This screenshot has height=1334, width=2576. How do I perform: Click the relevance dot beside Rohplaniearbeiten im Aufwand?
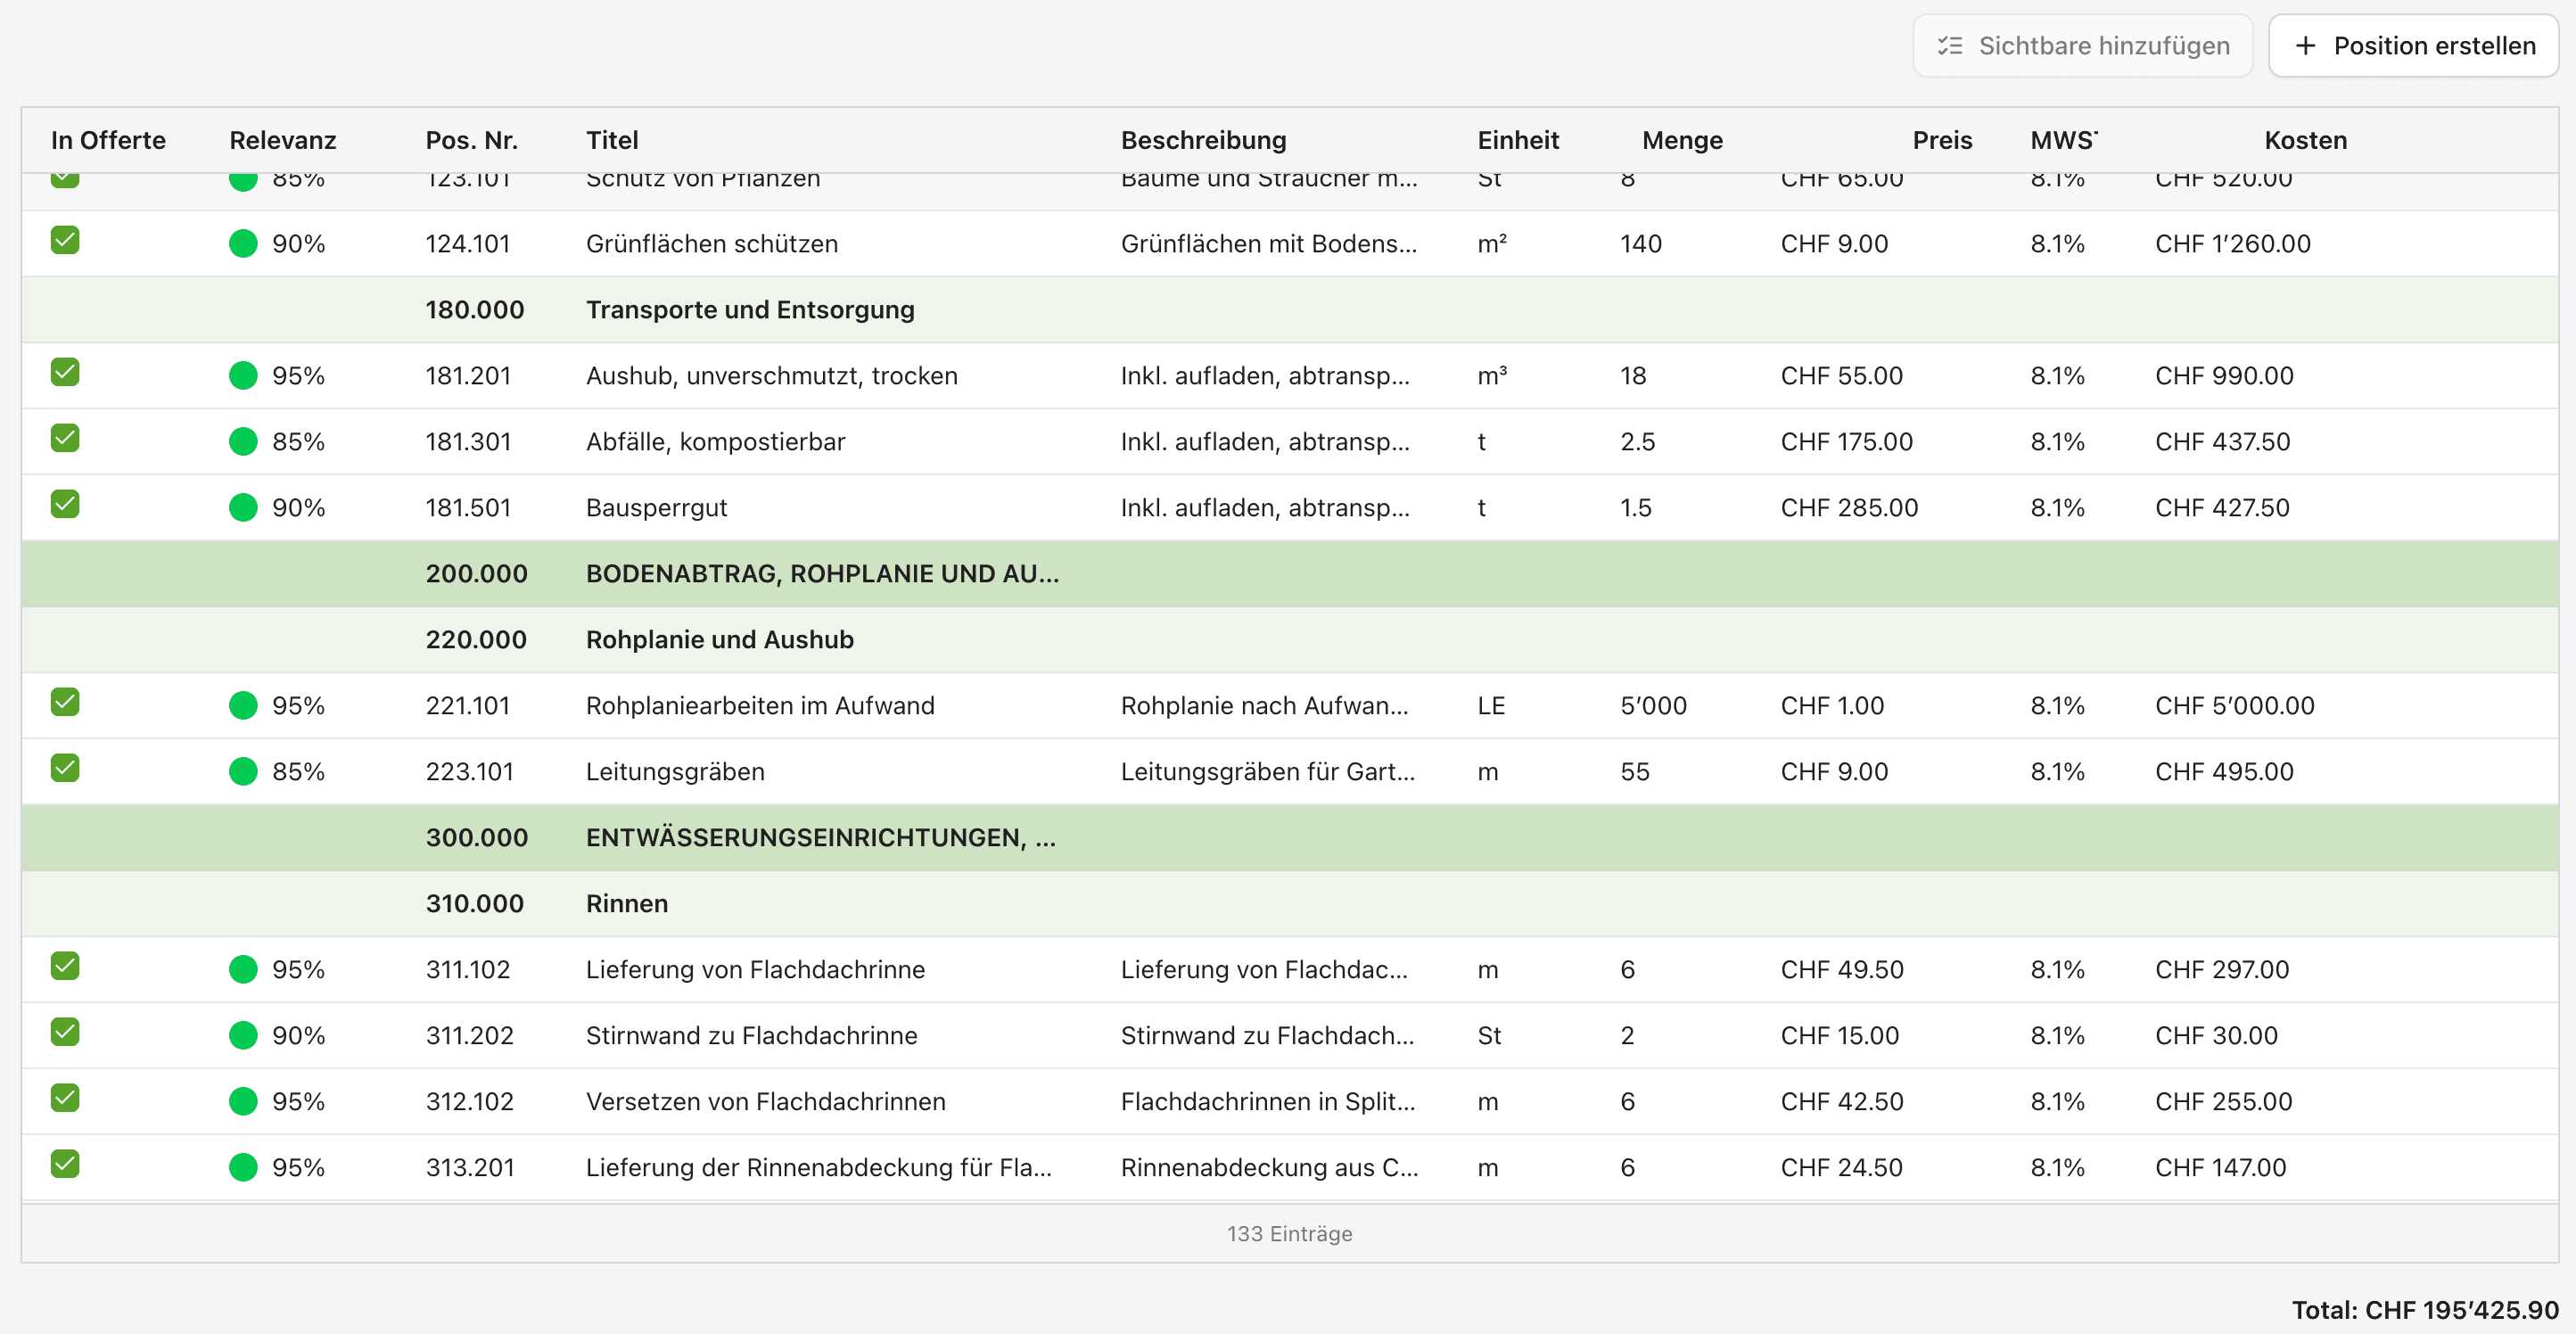point(242,704)
